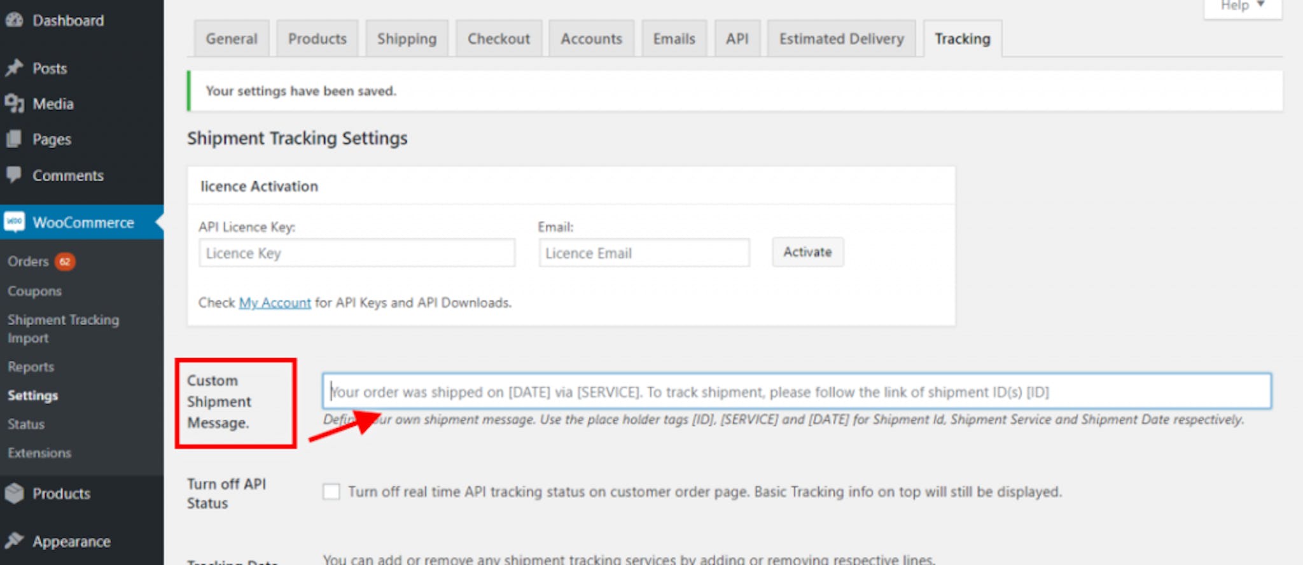Open the Help dropdown at top right

(1242, 6)
